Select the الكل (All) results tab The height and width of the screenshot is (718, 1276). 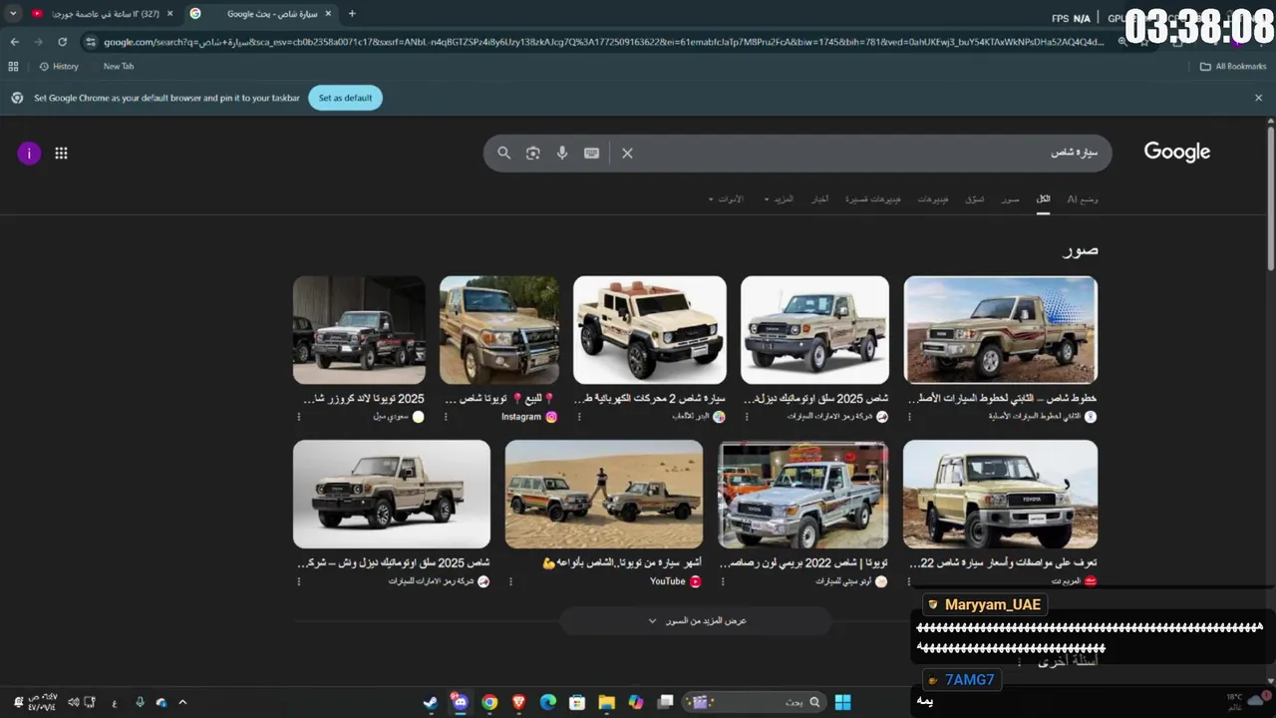click(1043, 199)
